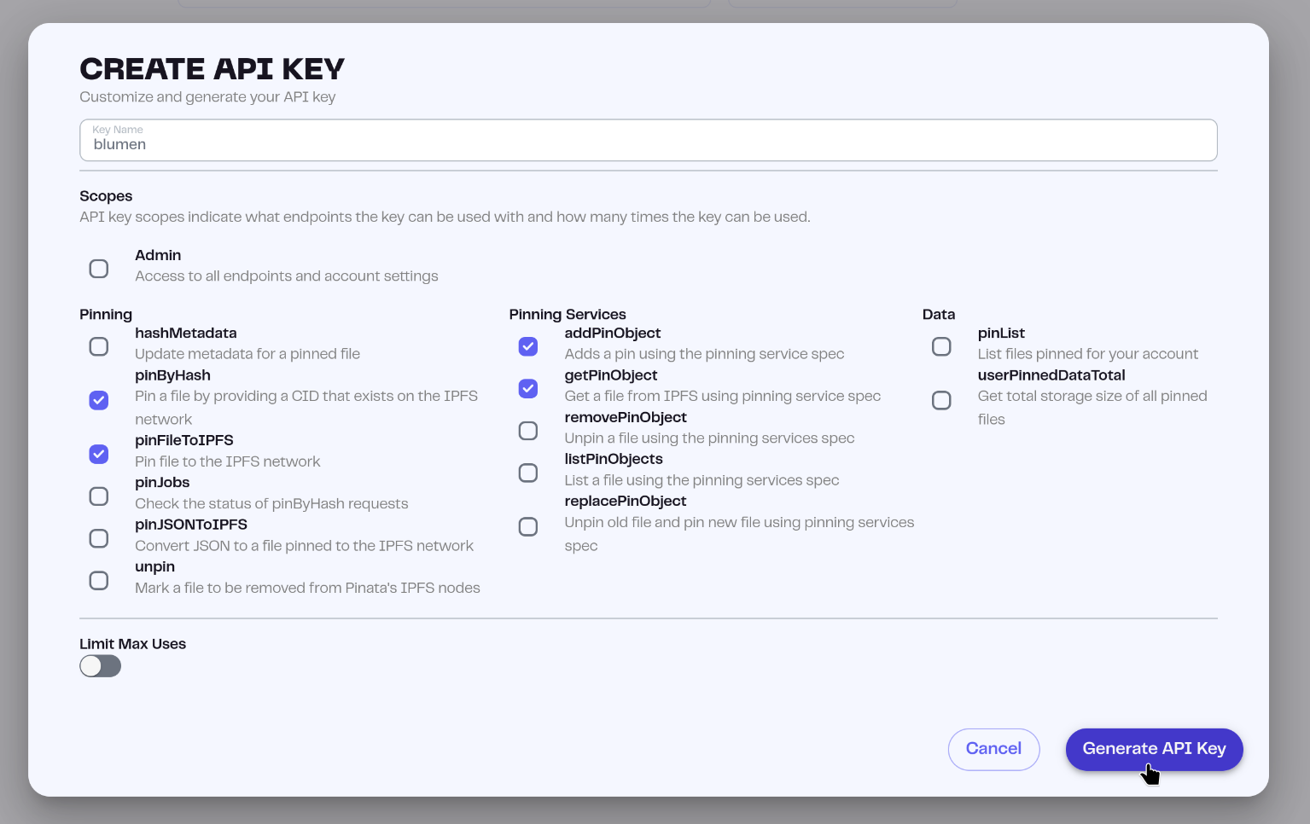Uncheck the addPinObject scope

(528, 346)
